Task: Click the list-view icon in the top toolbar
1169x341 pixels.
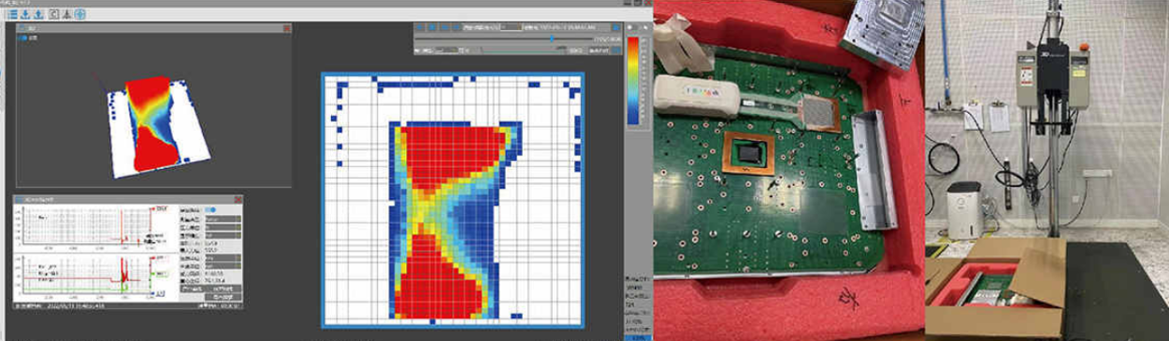Action: point(13,15)
